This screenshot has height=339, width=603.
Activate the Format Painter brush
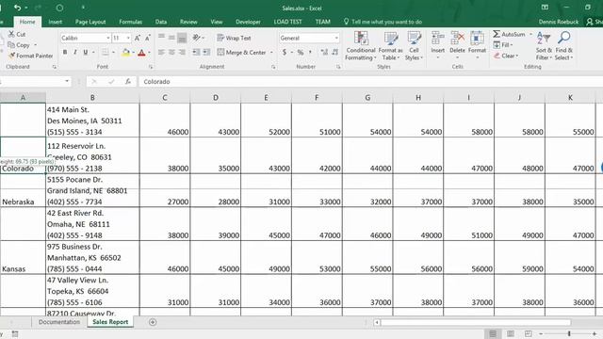(12, 56)
